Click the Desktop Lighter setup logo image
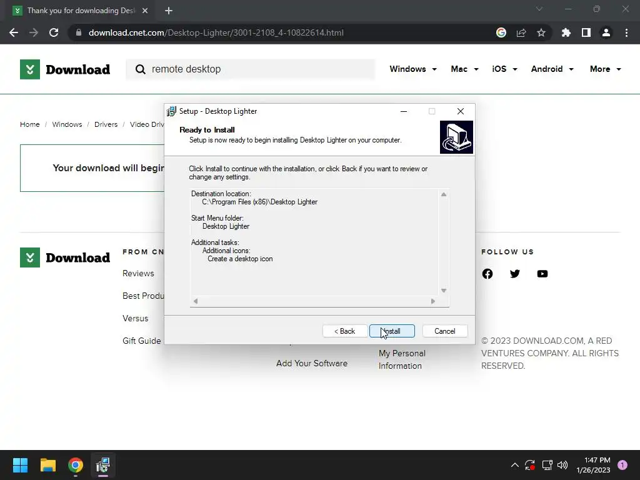The image size is (640, 480). tap(456, 137)
